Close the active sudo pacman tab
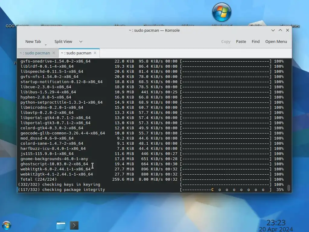Image resolution: width=309 pixels, height=232 pixels. (95, 53)
